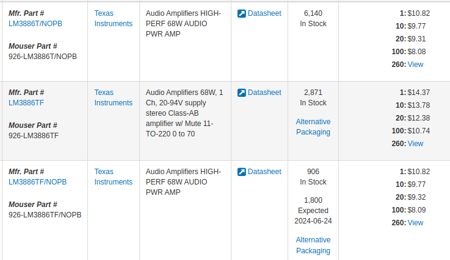Viewport: 450px width, 260px height.
Task: Open the LM3886TF part link
Action: [x=26, y=103]
